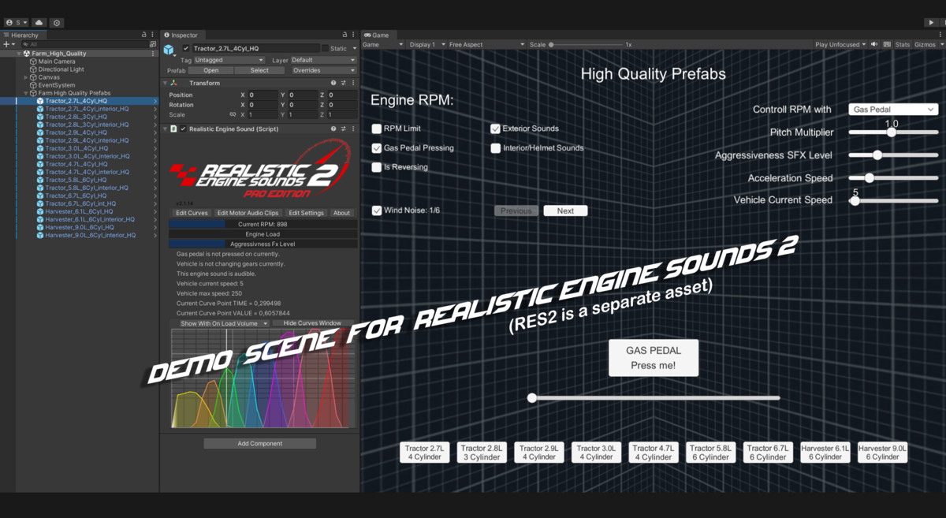Click the plus icon to create object
The width and height of the screenshot is (946, 518).
click(6, 44)
